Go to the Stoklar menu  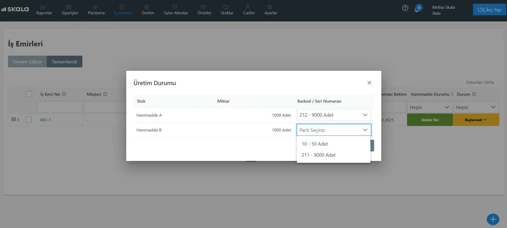click(x=227, y=10)
